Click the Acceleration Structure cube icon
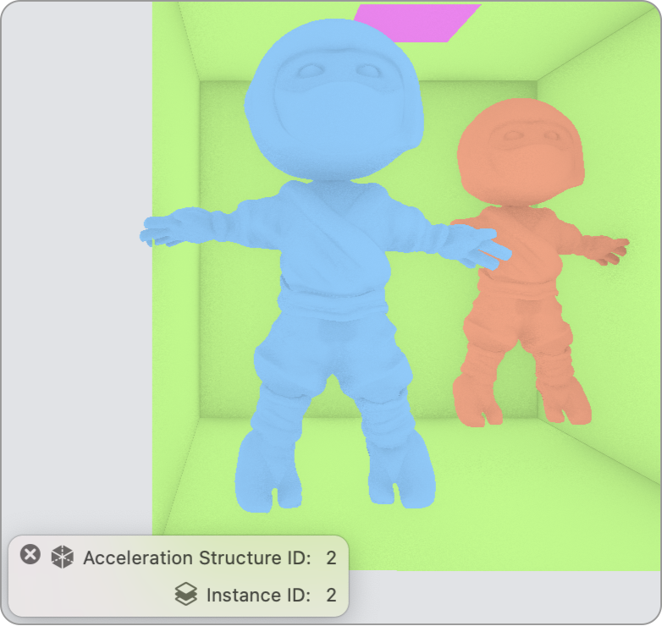Image resolution: width=662 pixels, height=626 pixels. click(63, 557)
